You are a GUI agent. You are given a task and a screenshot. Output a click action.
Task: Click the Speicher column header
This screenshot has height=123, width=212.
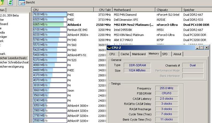pos(196,10)
